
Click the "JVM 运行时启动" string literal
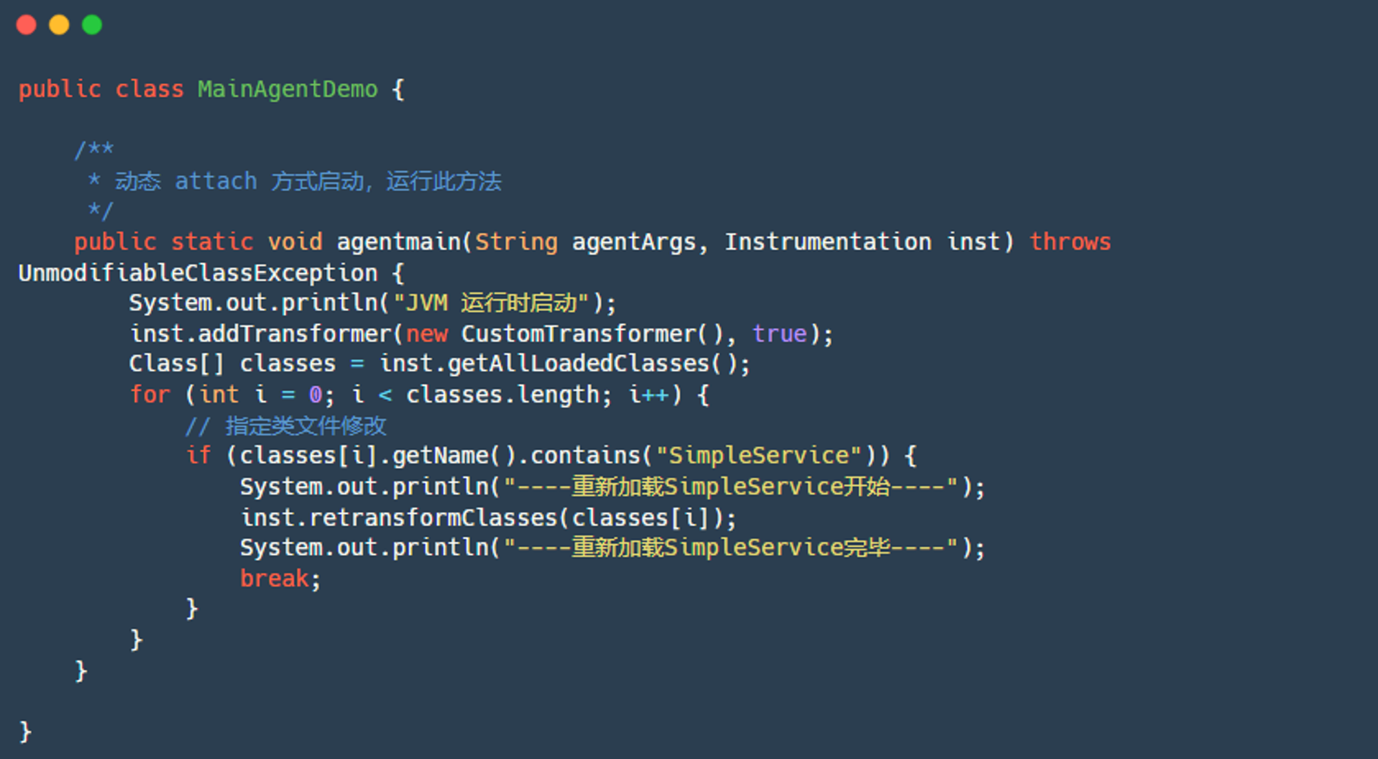(x=491, y=303)
